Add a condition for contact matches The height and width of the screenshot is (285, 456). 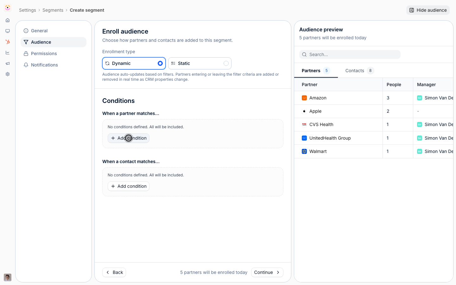point(129,186)
